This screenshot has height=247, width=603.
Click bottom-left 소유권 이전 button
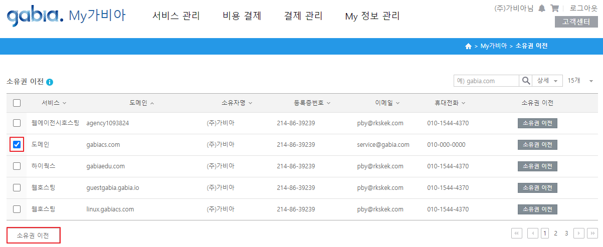[x=34, y=235]
